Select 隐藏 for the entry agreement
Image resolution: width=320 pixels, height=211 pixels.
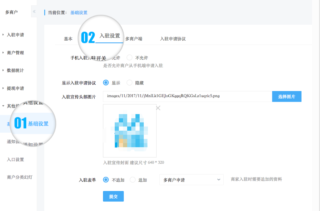(129, 83)
